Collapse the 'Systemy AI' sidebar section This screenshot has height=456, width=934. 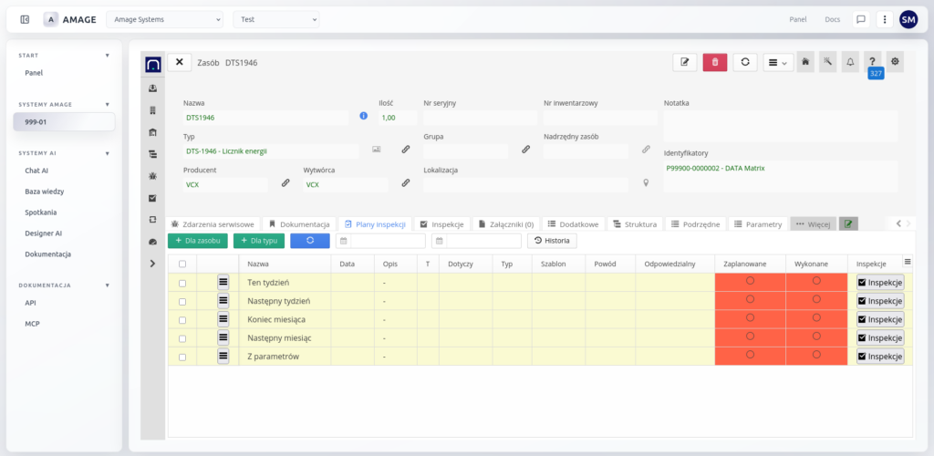(107, 153)
